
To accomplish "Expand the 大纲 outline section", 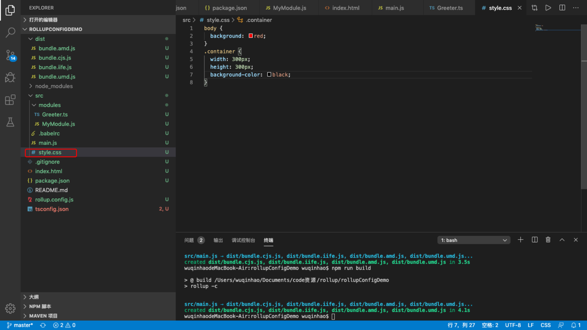I will [x=98, y=297].
